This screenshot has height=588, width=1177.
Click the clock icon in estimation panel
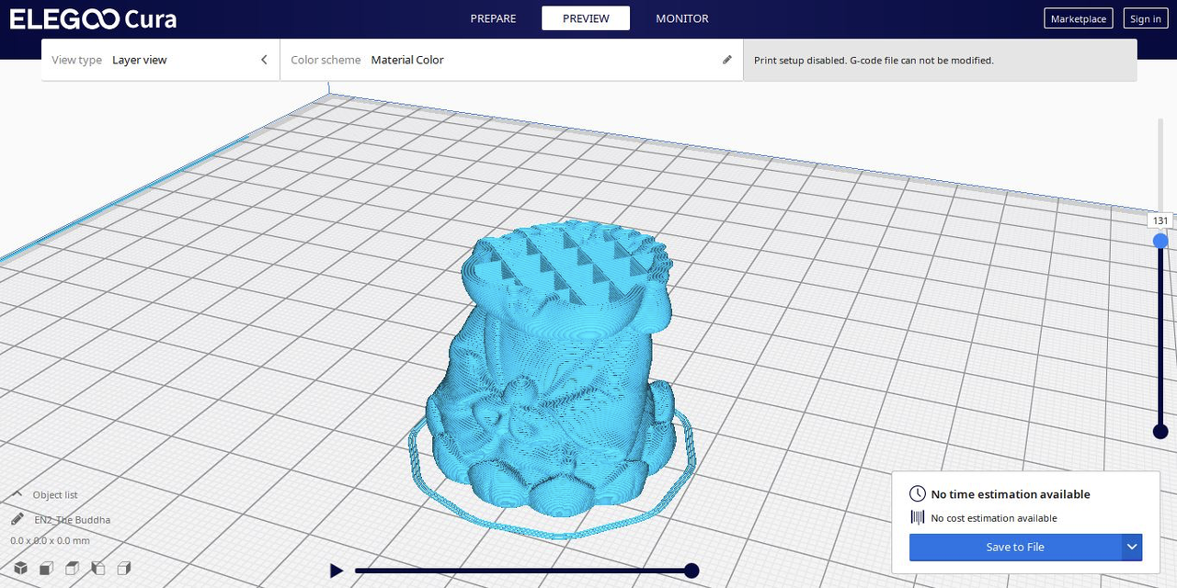click(917, 494)
